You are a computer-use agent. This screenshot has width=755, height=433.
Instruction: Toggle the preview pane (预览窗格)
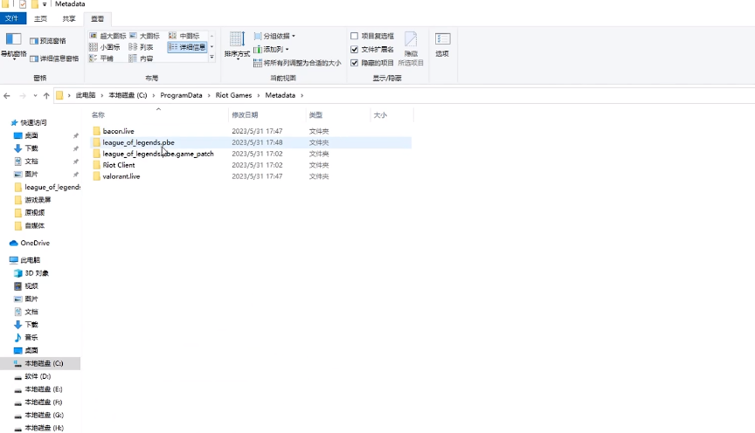pyautogui.click(x=48, y=41)
